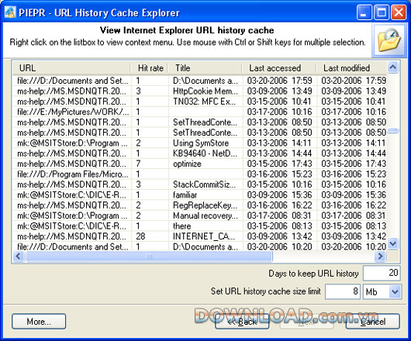Click last accessed 03-20-2006 10:20

click(279, 246)
